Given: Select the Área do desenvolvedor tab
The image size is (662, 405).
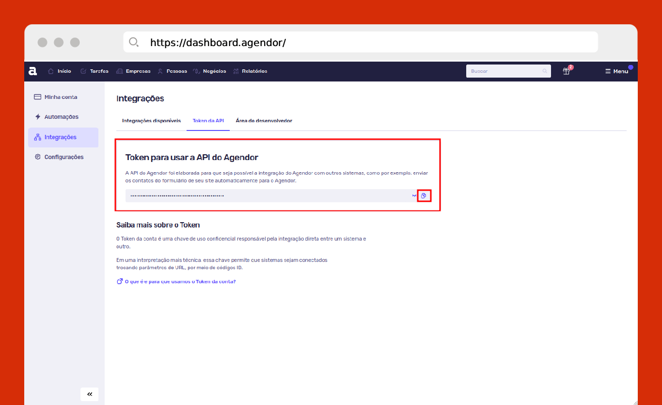Looking at the screenshot, I should coord(264,121).
